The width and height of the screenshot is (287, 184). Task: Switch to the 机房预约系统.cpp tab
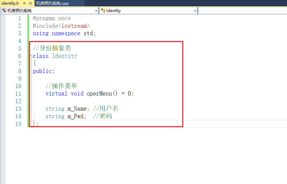coord(52,3)
